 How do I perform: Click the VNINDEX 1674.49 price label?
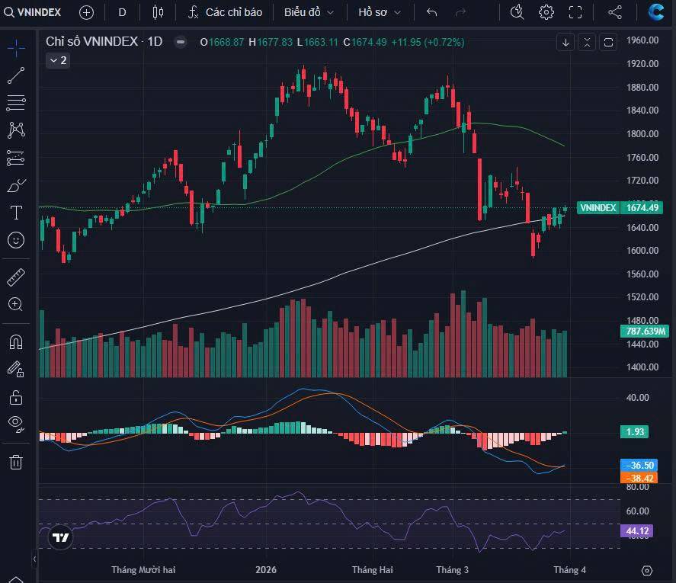tap(619, 208)
